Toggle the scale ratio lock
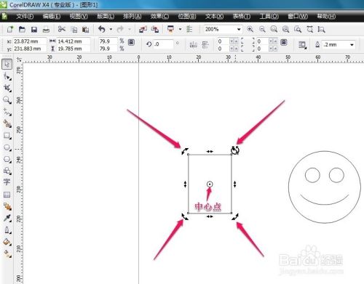 (x=131, y=42)
